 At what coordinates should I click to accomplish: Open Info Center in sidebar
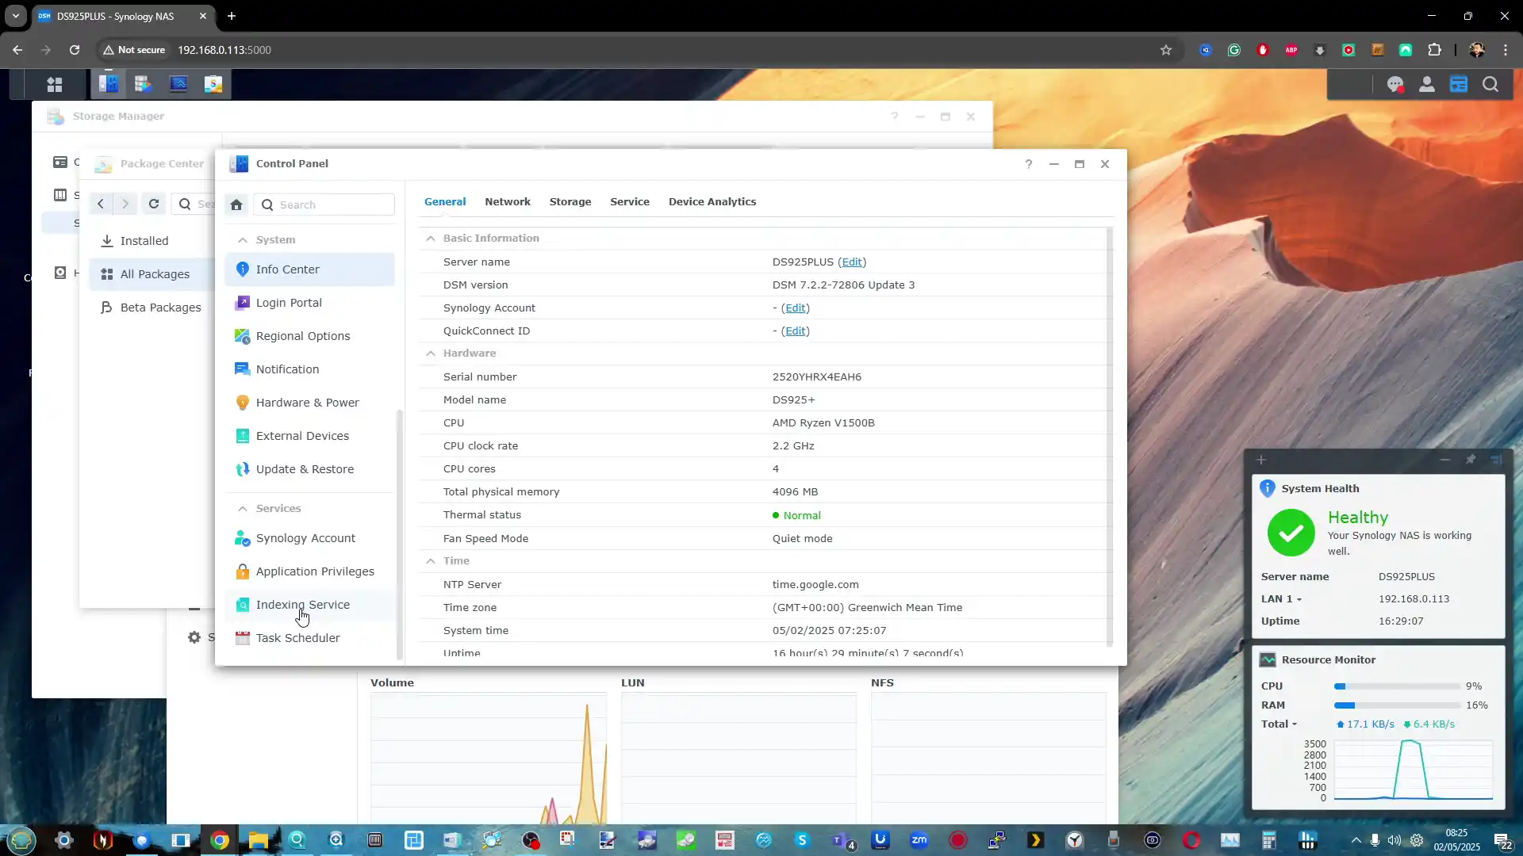(309, 269)
